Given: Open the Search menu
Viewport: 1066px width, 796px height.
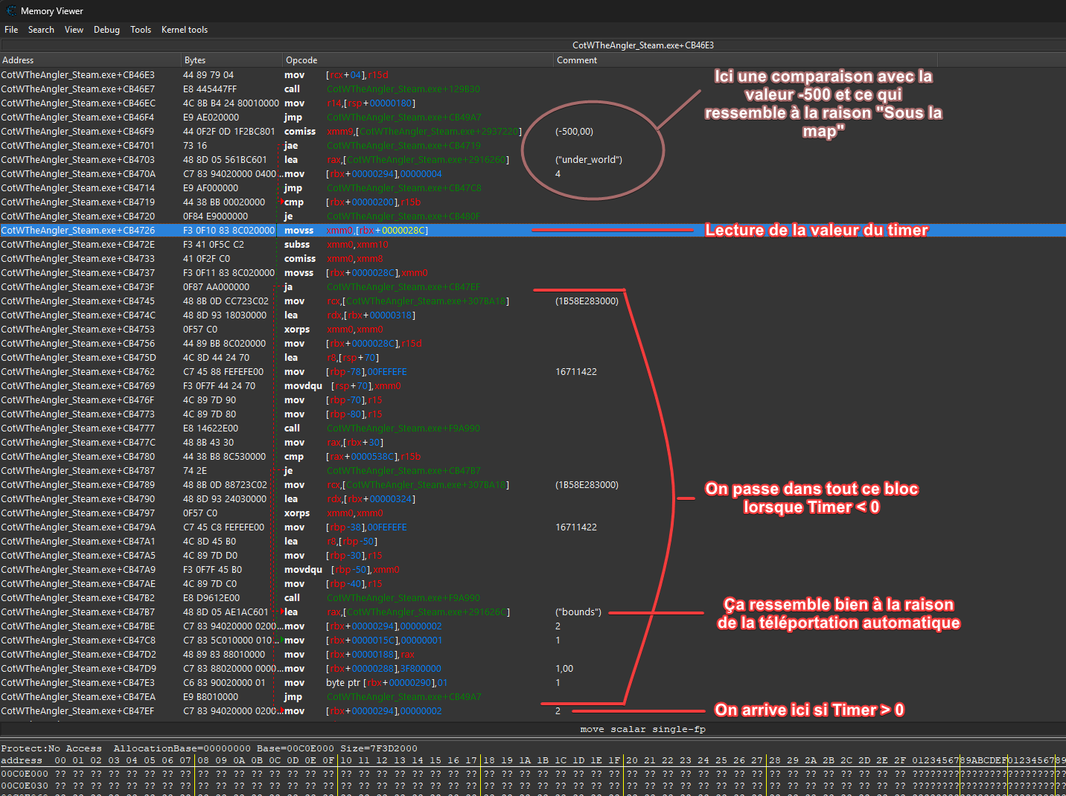Looking at the screenshot, I should point(41,30).
